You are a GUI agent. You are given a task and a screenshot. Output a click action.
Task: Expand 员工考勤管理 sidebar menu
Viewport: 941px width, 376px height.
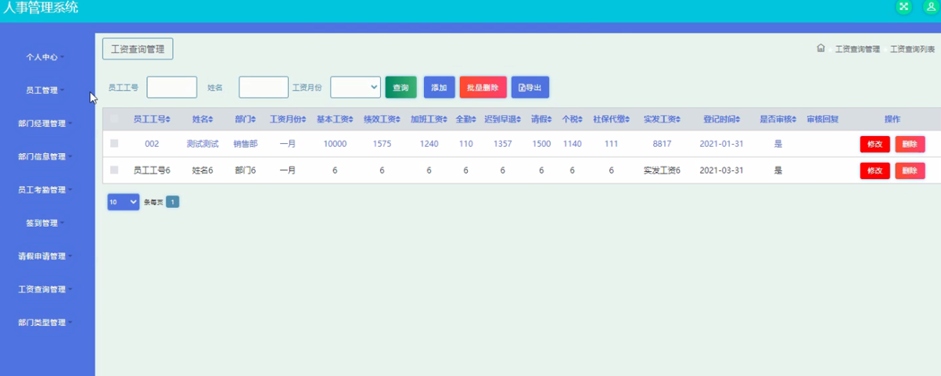[45, 189]
